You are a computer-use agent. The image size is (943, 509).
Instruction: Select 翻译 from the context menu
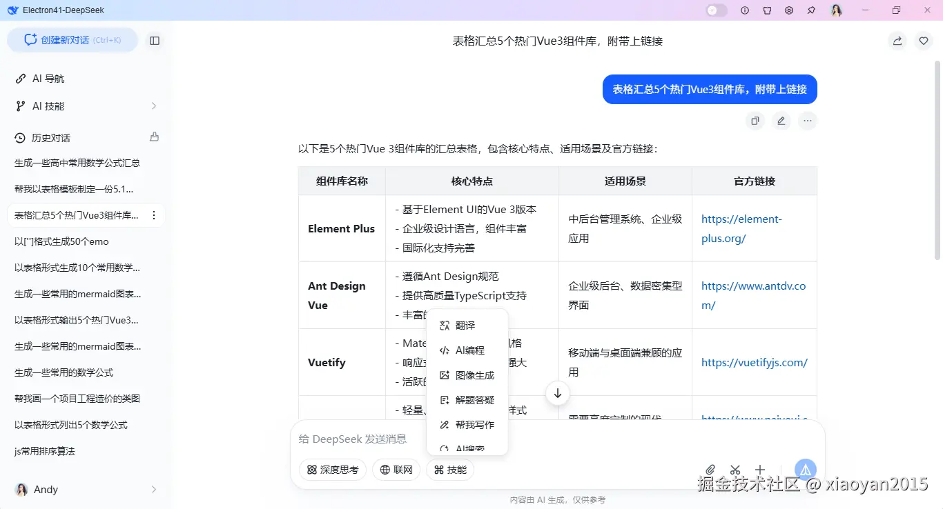coord(466,325)
